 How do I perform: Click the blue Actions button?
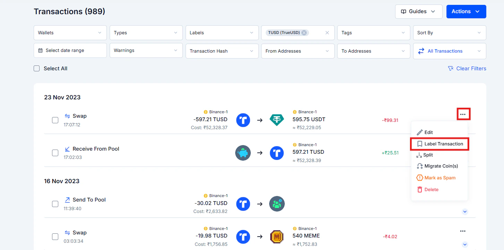pyautogui.click(x=466, y=11)
